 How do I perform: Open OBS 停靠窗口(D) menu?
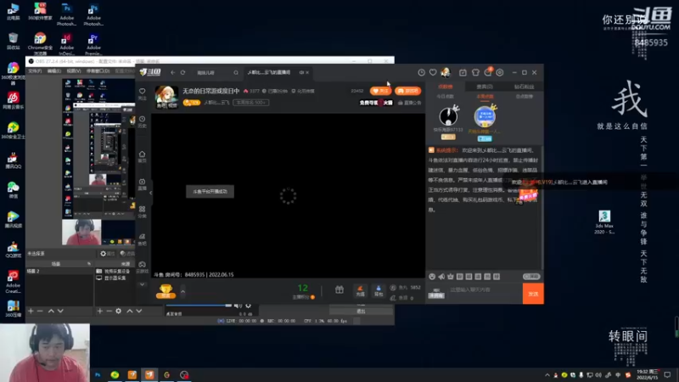click(98, 71)
